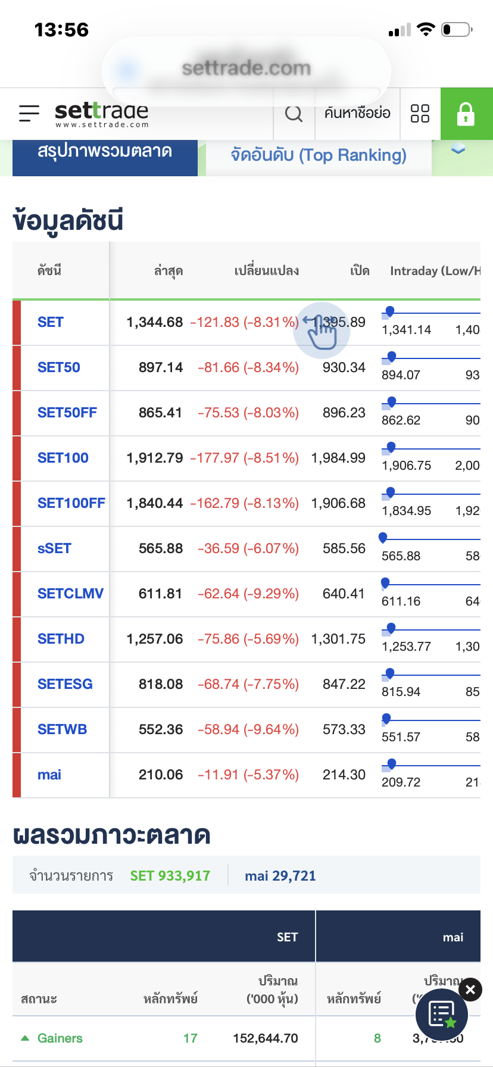Select the Gainers status row

[60, 1038]
